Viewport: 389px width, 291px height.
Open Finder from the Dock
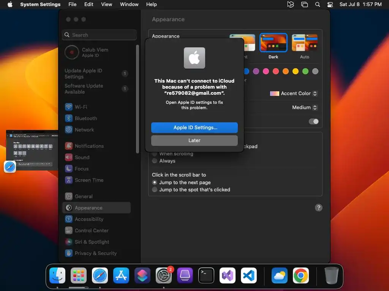pos(57,275)
